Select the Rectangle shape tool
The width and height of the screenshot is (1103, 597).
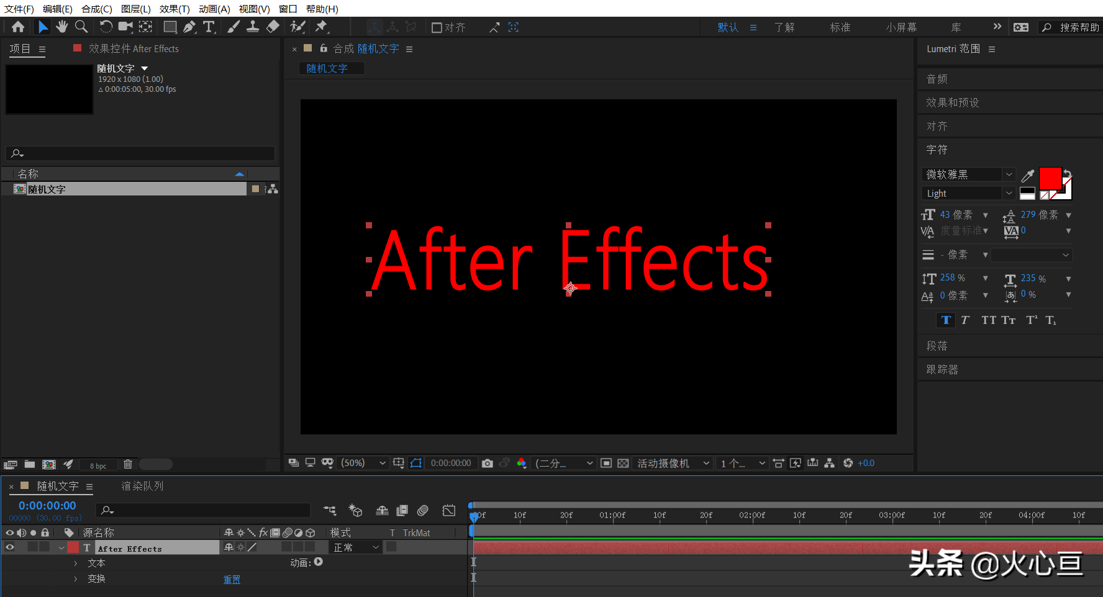pos(170,27)
